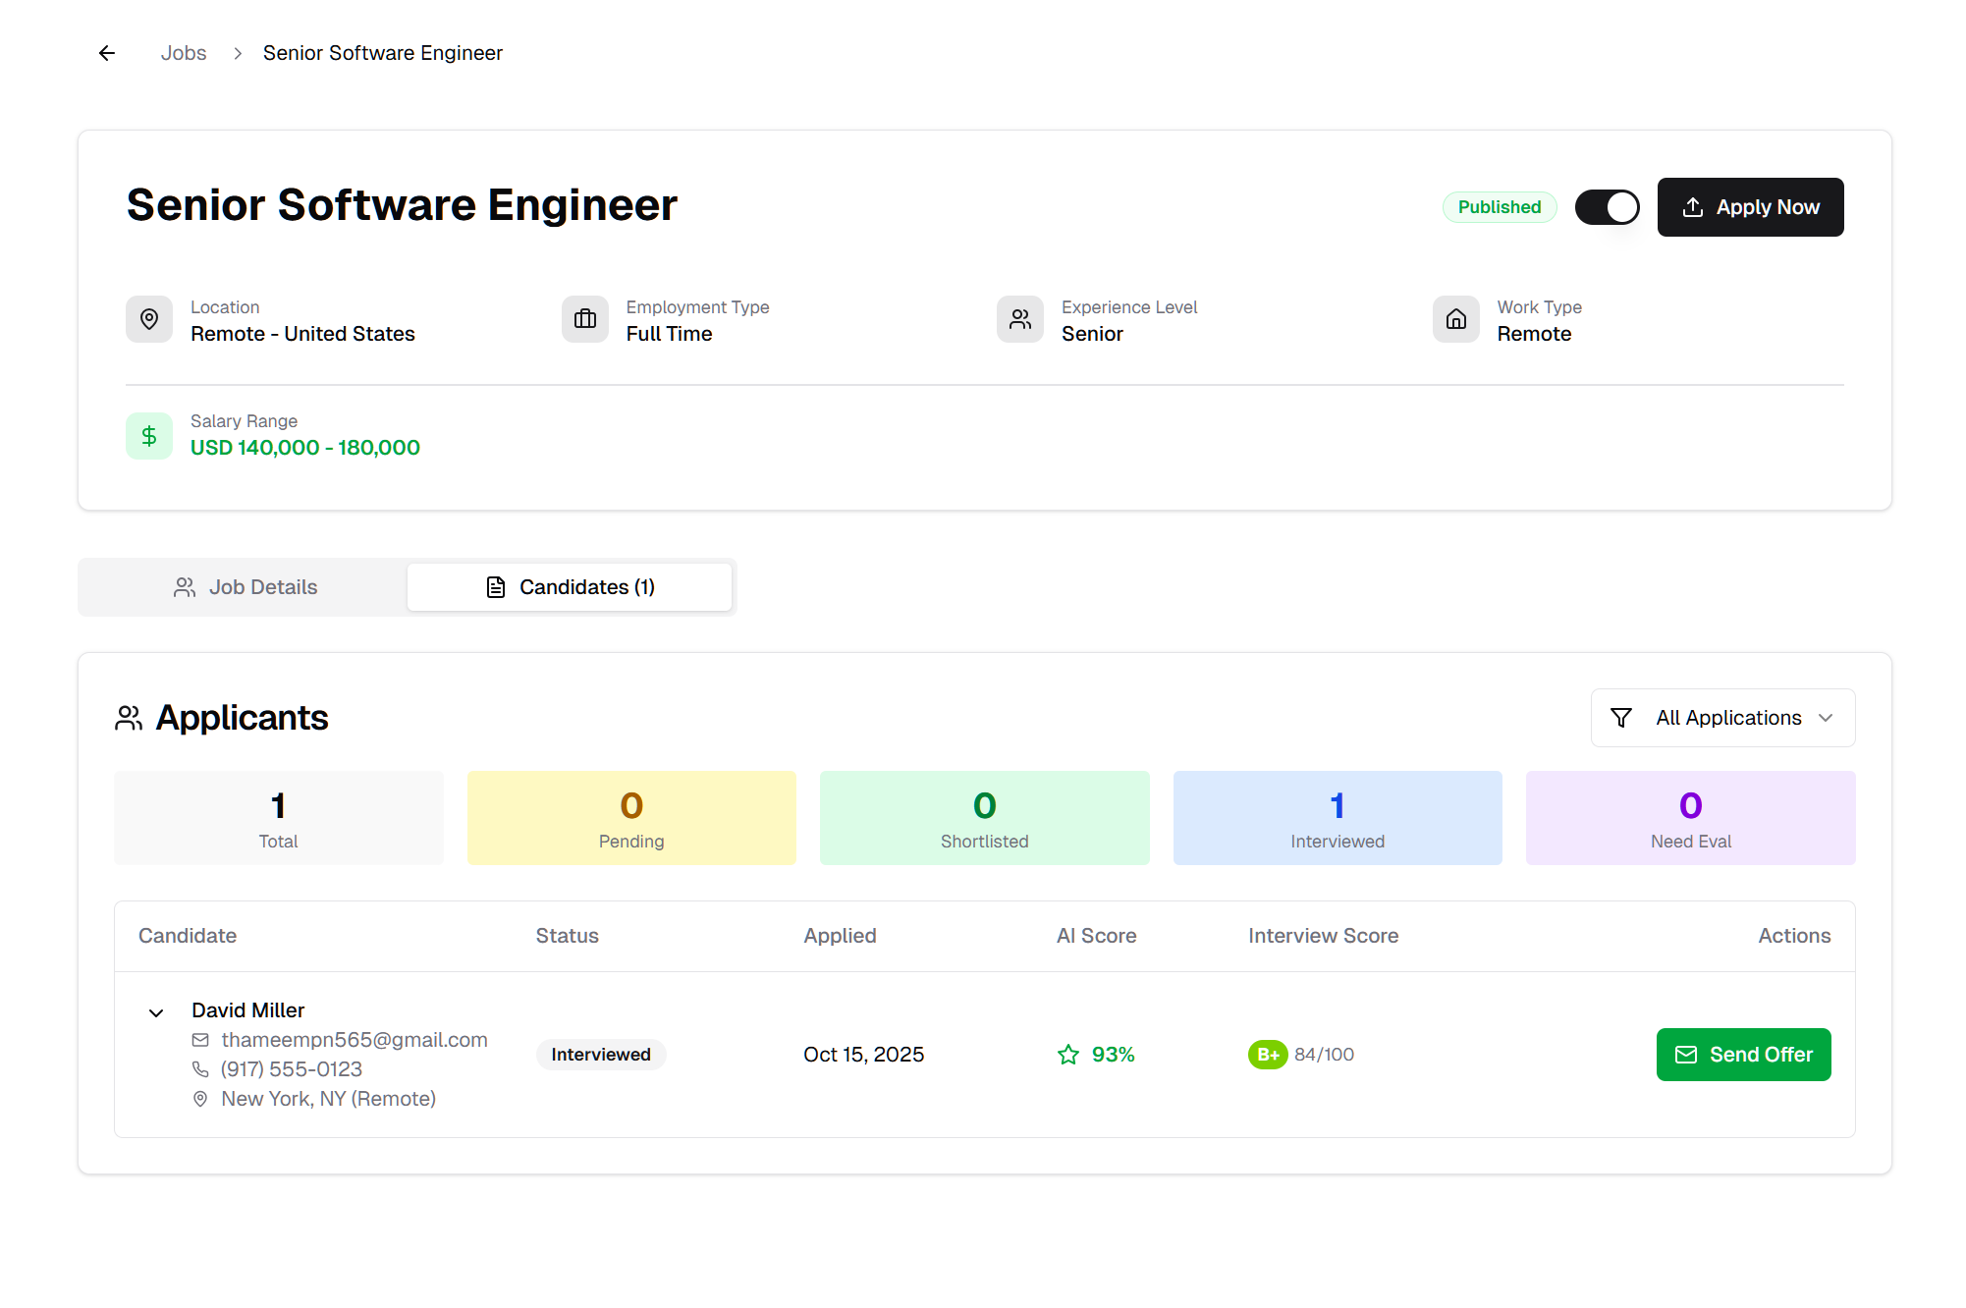Image resolution: width=1966 pixels, height=1308 pixels.
Task: Click the breadcrumb chevron after Jobs
Action: pos(238,53)
